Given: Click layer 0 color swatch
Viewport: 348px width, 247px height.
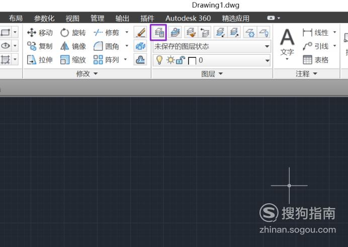Looking at the screenshot, I should (192, 60).
